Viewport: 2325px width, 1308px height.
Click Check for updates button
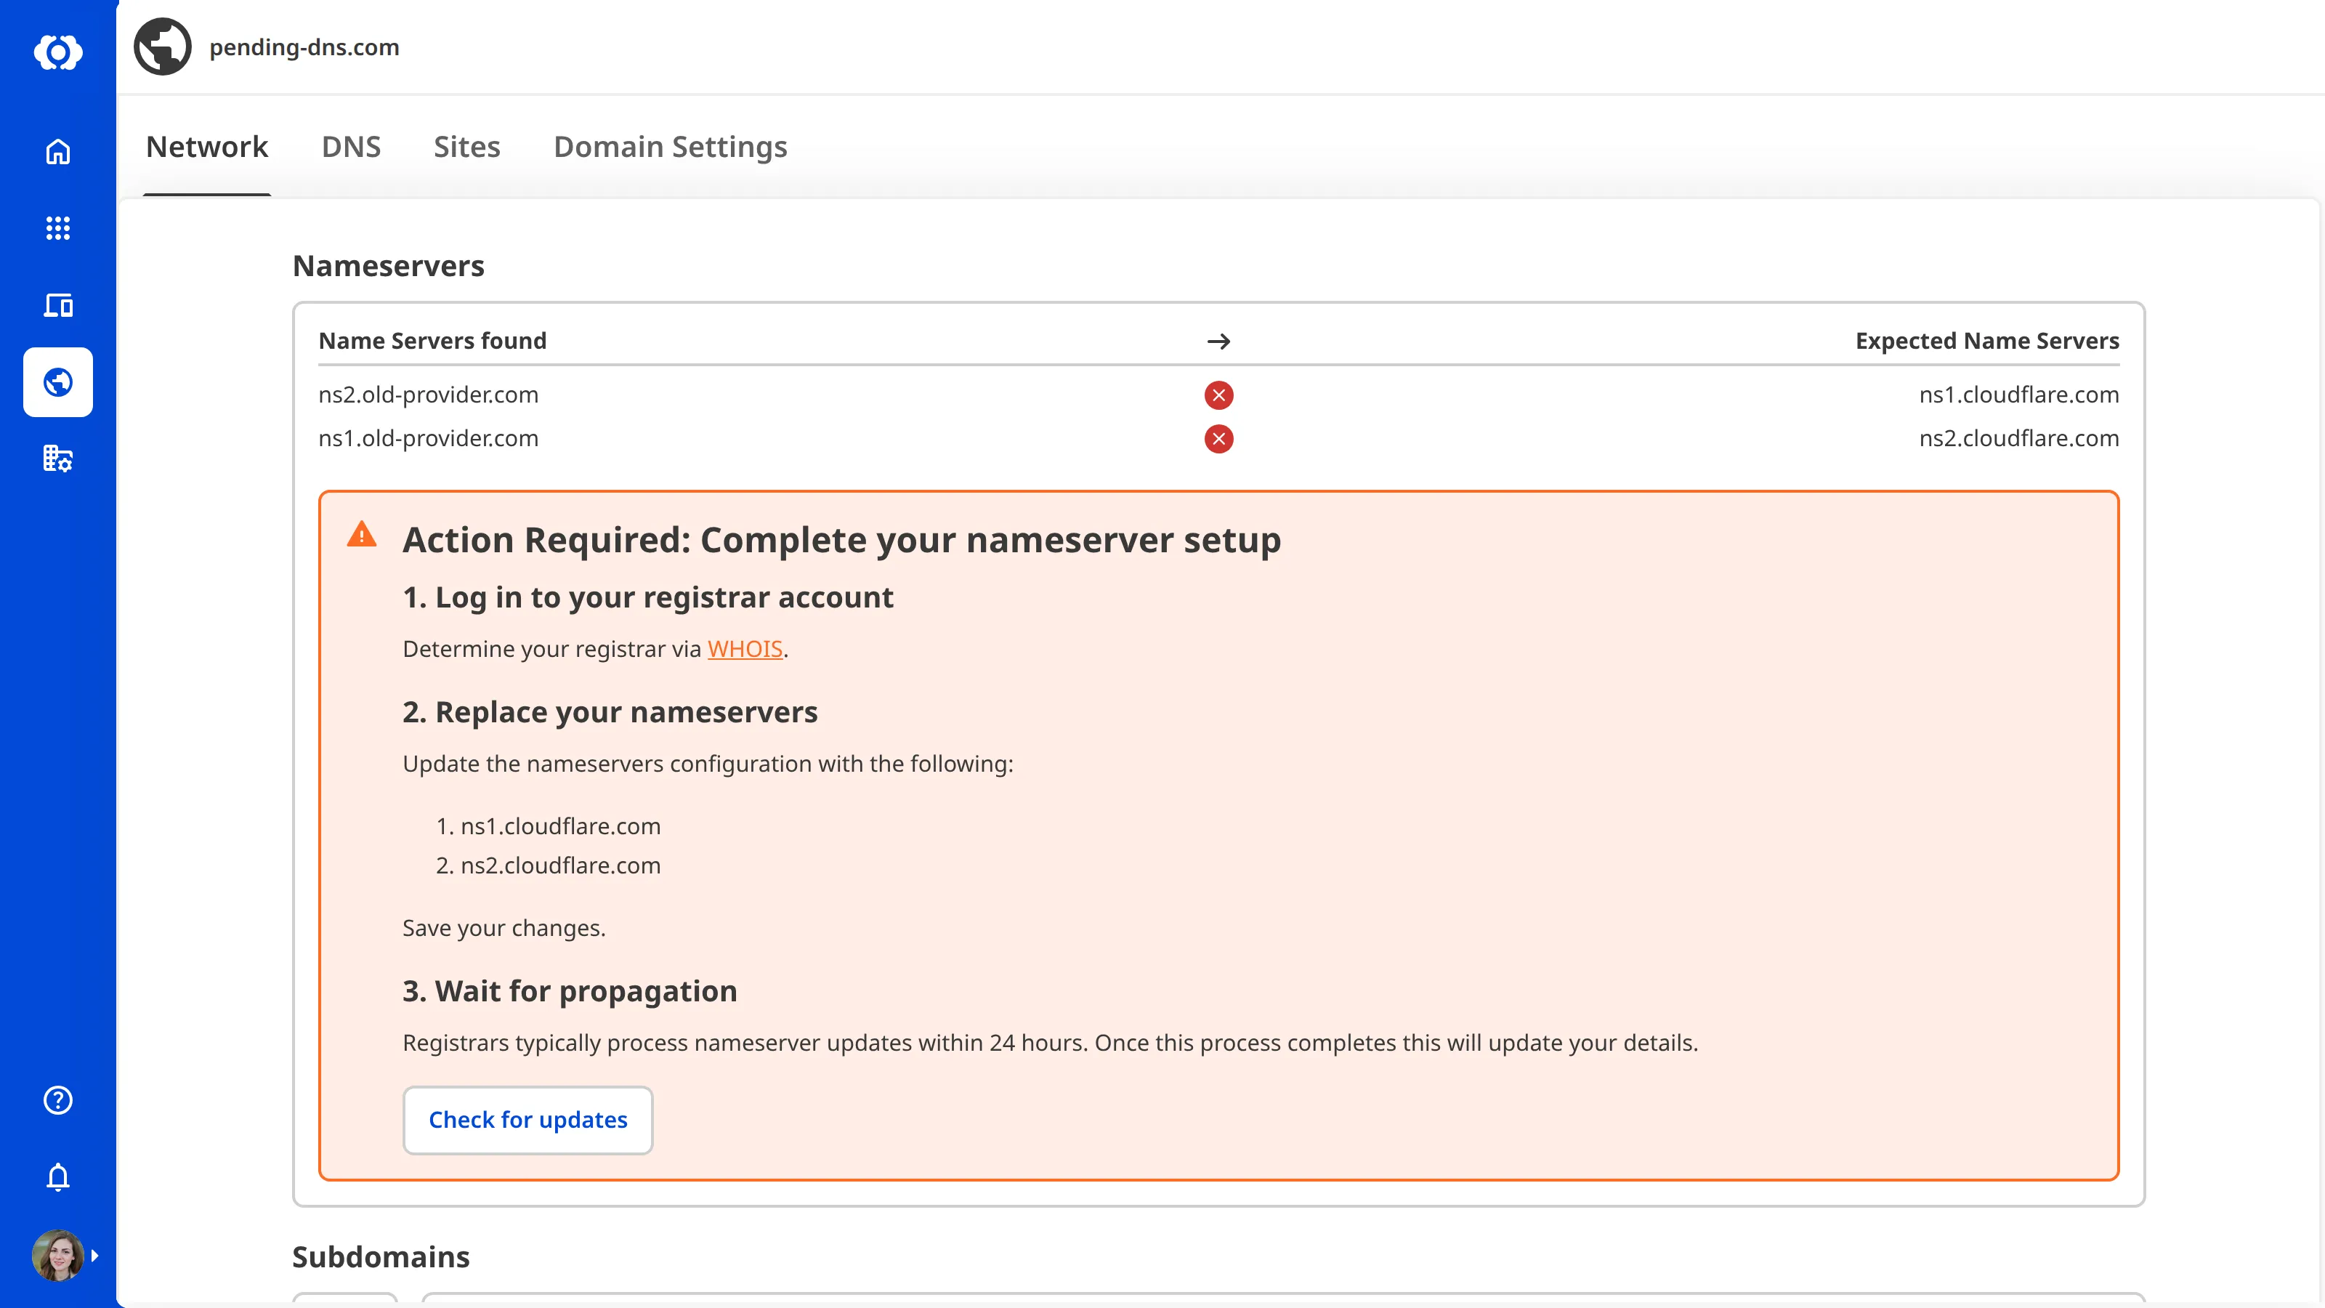click(528, 1121)
